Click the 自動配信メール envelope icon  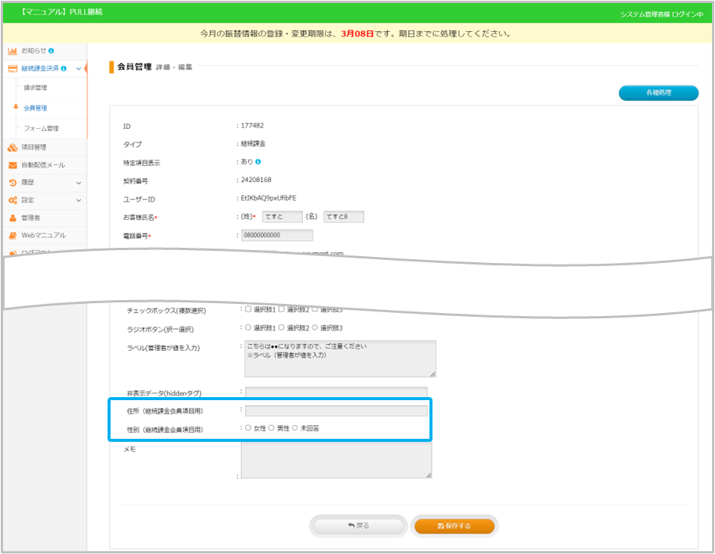point(12,165)
